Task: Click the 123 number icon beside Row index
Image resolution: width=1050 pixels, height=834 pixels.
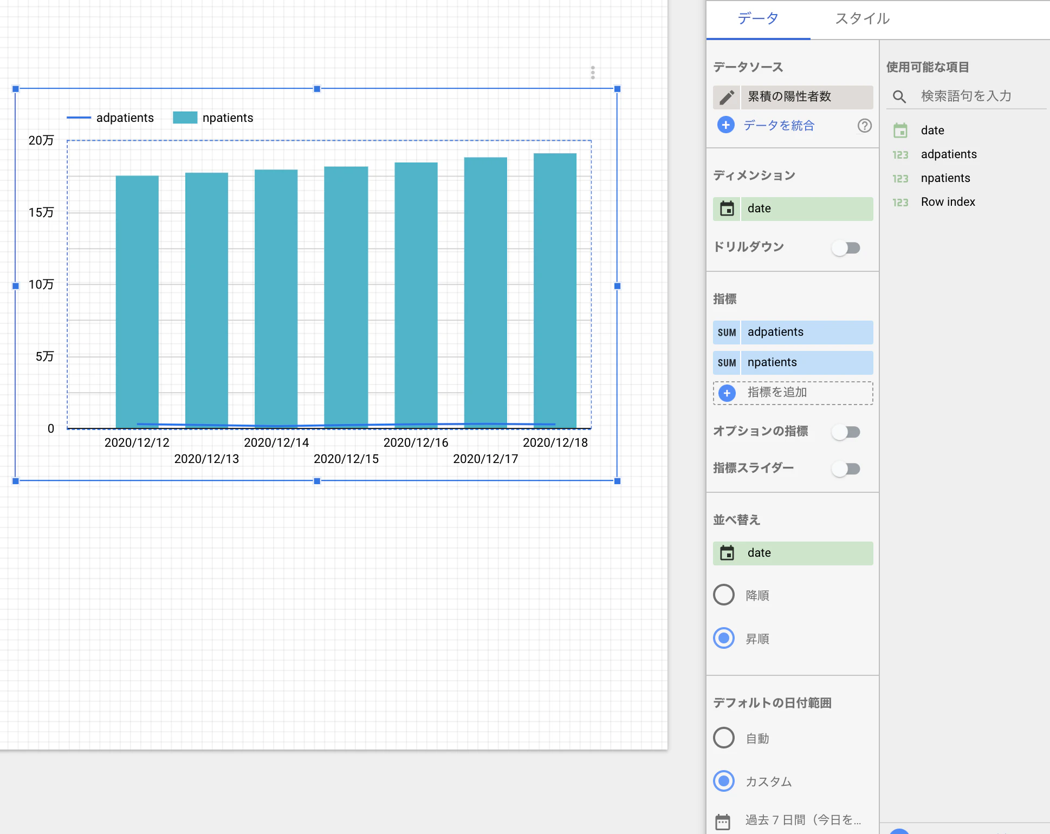Action: 900,203
